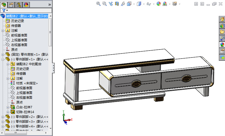Expand the 凸台-拉伸7 feature
This screenshot has width=225, height=136.
[8, 107]
